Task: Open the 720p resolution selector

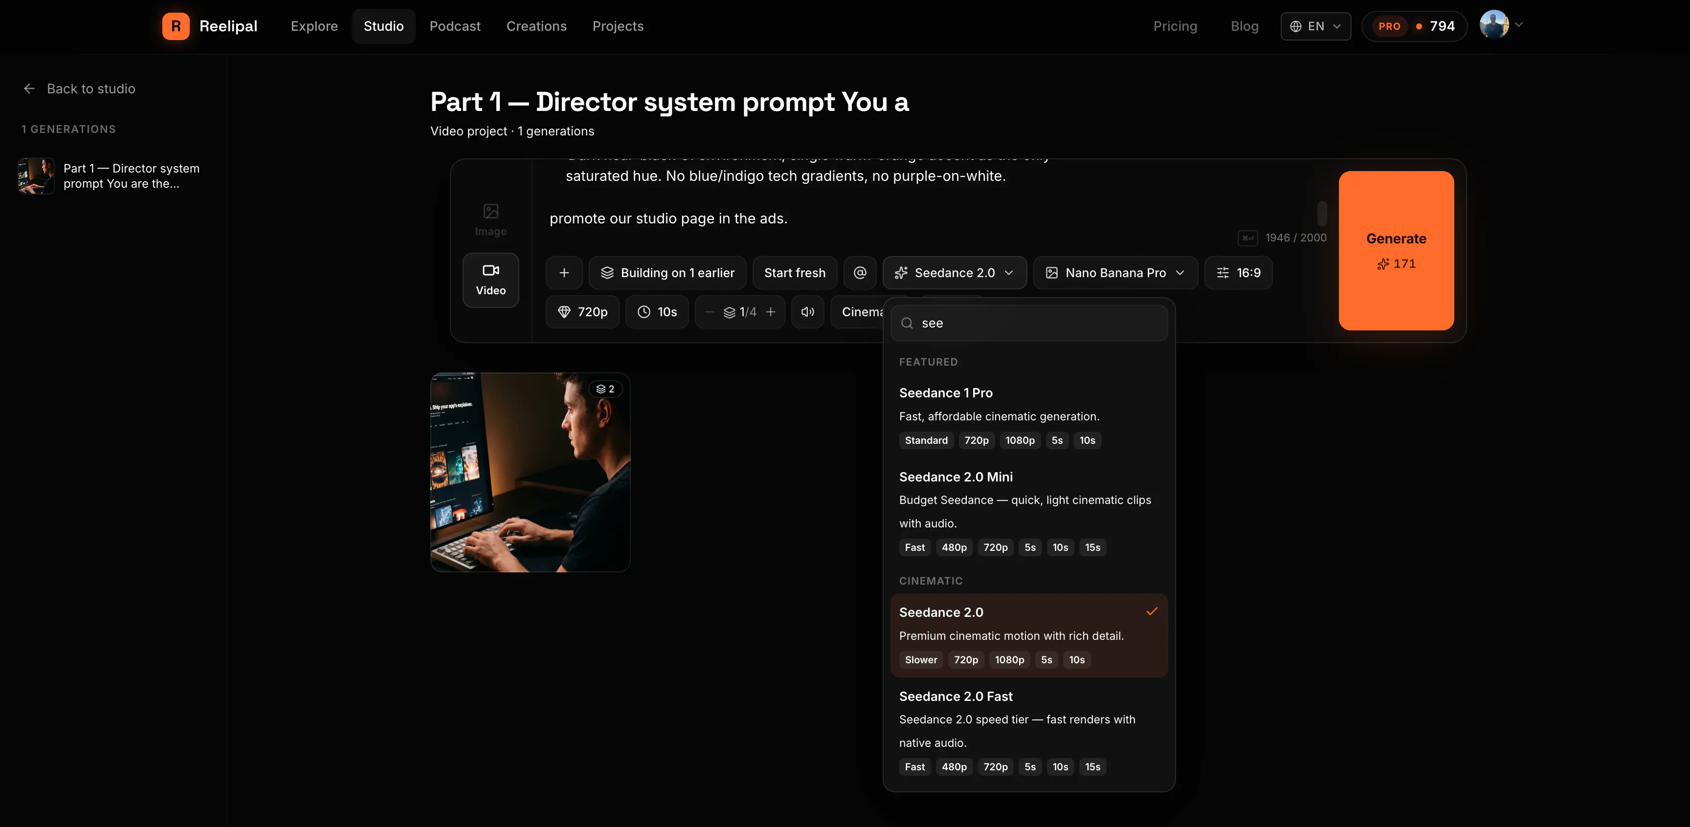Action: (x=582, y=312)
